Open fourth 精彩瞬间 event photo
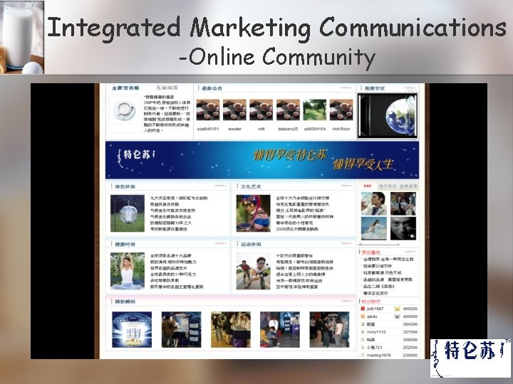513x384 pixels. (x=280, y=329)
